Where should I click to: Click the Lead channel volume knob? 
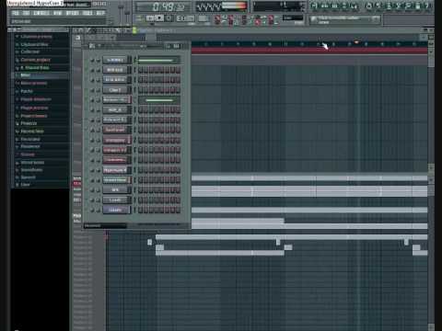pyautogui.click(x=99, y=200)
